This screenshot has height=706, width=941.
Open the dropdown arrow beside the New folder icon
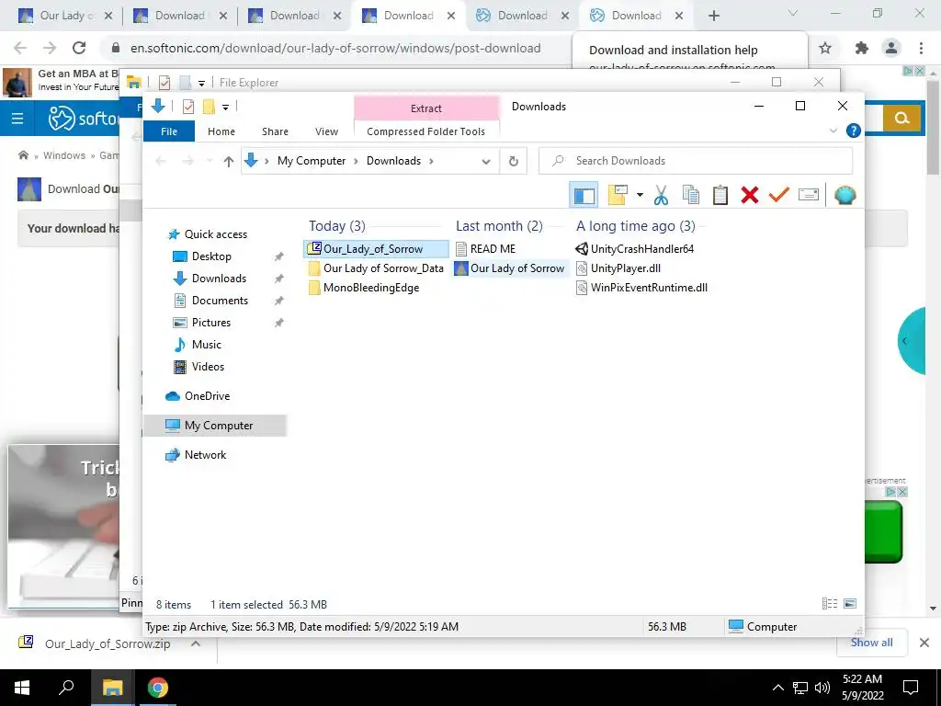click(640, 195)
